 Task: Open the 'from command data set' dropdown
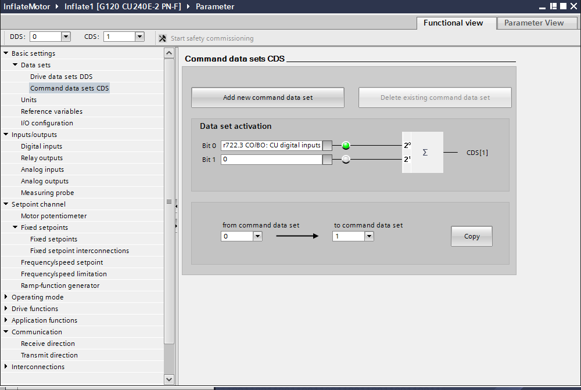click(x=257, y=236)
